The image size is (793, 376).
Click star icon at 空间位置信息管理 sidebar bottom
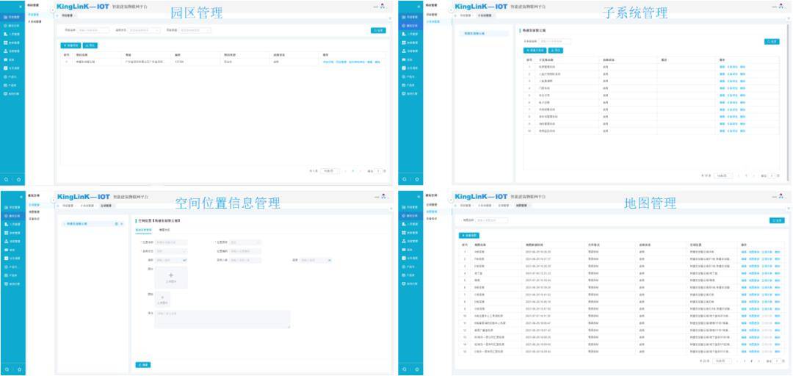click(18, 369)
